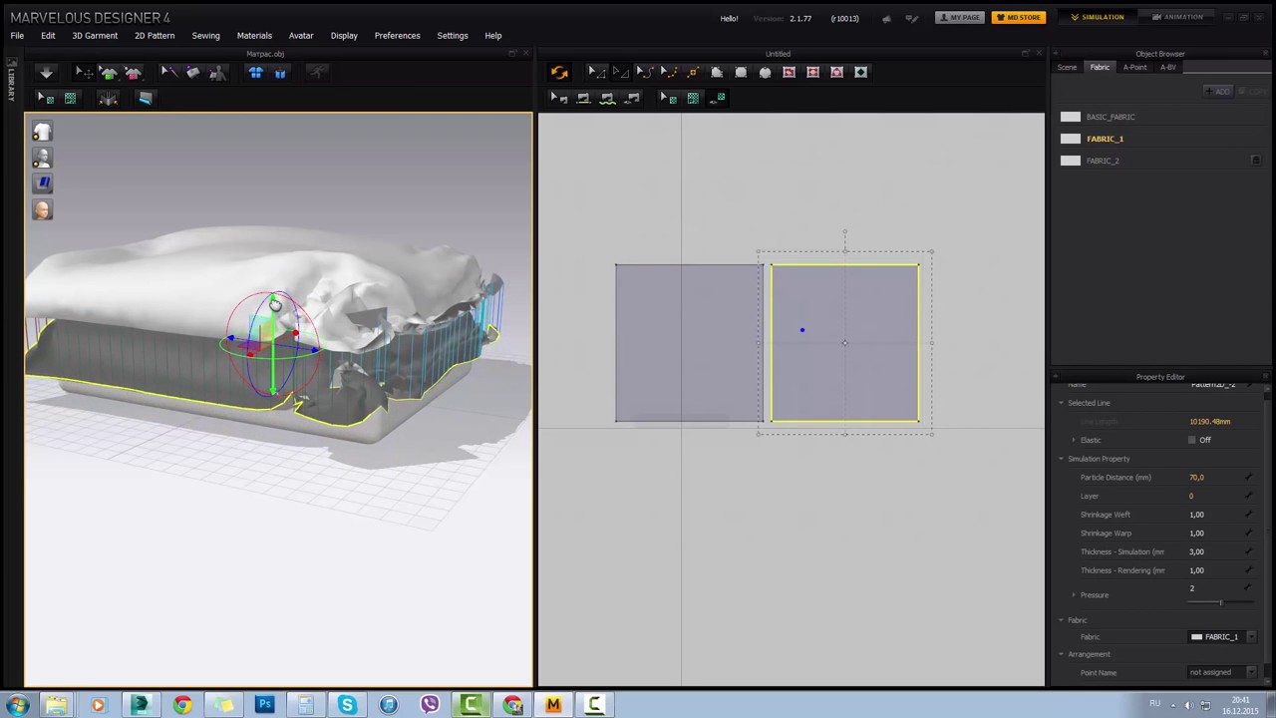Switch to the Scene tab in Object Browser

pyautogui.click(x=1067, y=68)
